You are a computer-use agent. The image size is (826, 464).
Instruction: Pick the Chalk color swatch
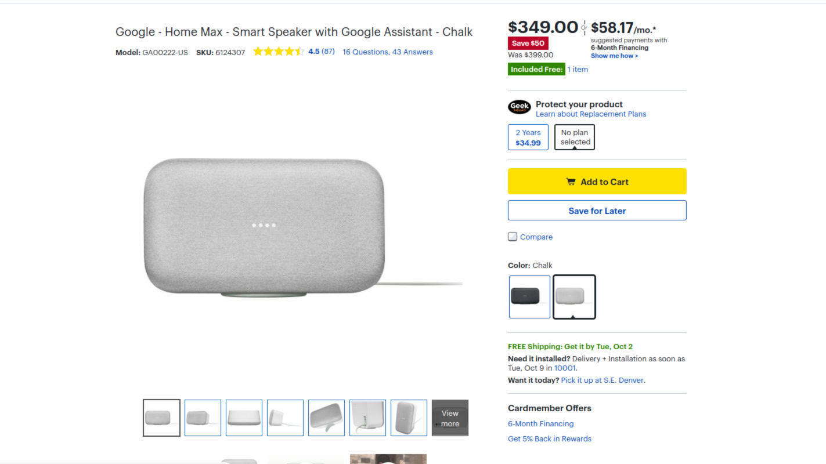click(574, 297)
